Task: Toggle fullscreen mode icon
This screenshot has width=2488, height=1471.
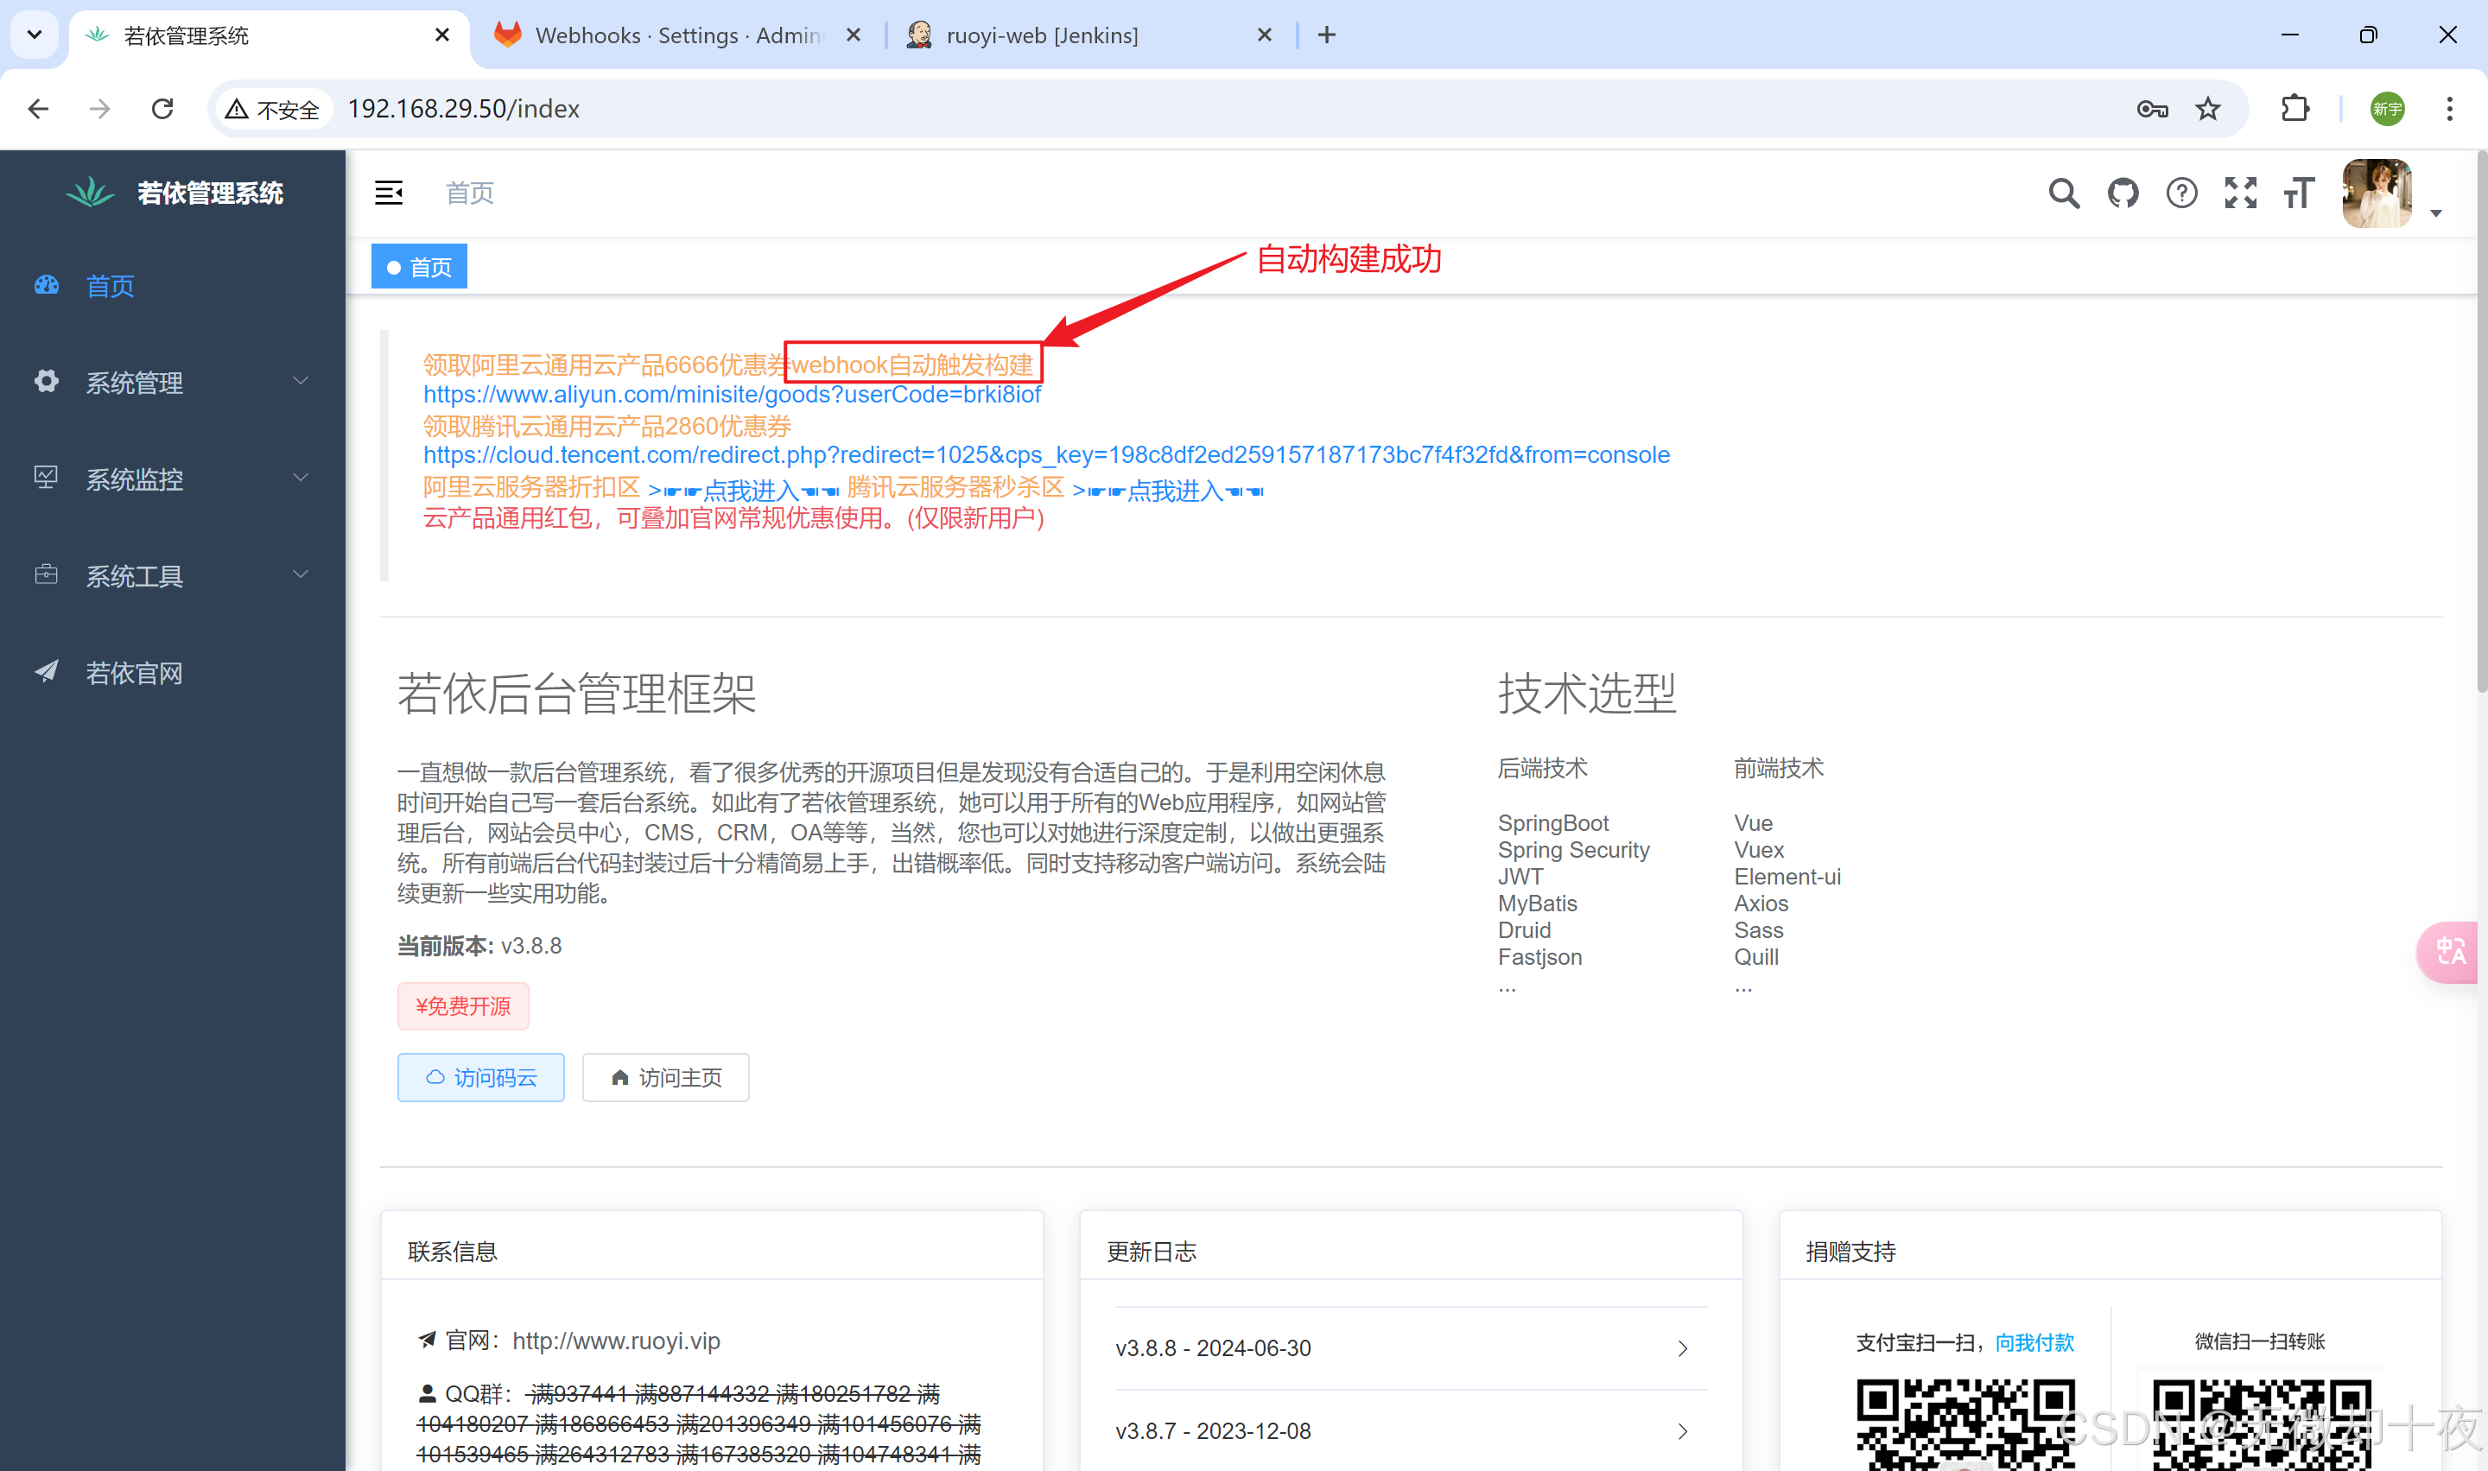Action: [2240, 193]
